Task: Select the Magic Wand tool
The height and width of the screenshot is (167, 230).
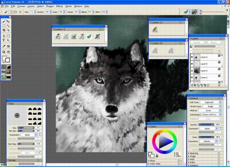Action: 8,26
